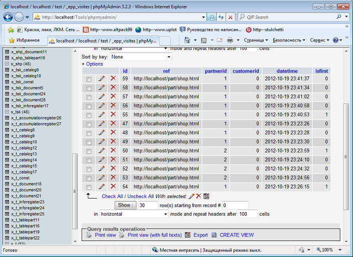The height and width of the screenshot is (257, 353).
Task: Tick checkbox for row id 51
Action: point(89,160)
